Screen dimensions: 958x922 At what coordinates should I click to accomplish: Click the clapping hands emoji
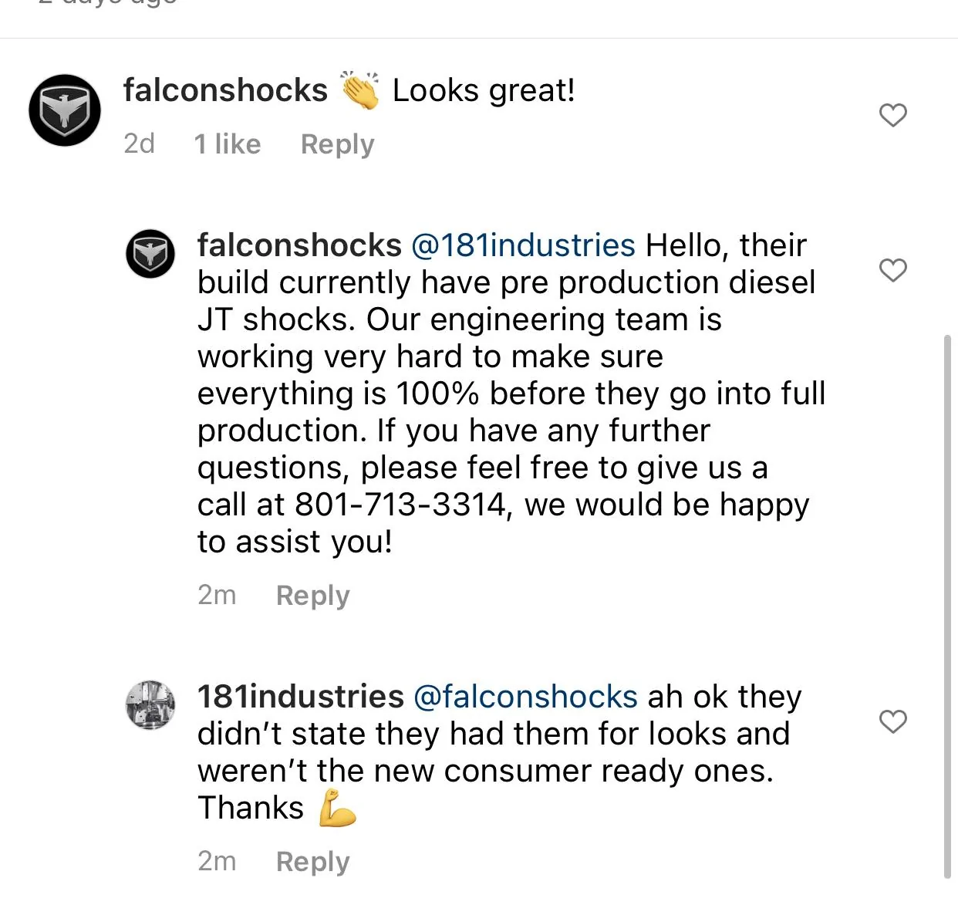coord(360,90)
